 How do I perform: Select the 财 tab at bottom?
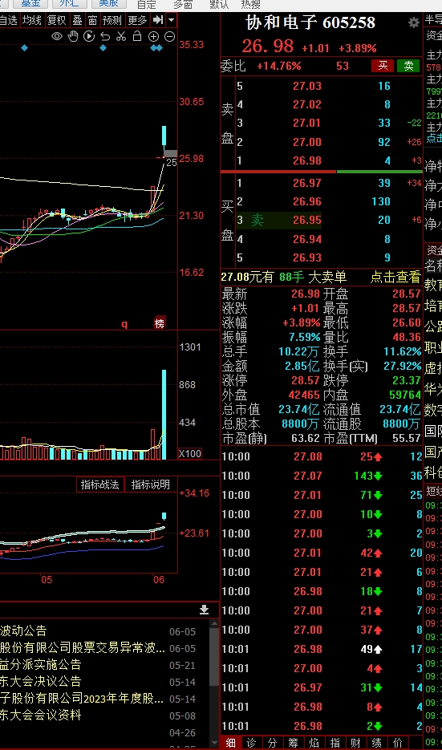pyautogui.click(x=356, y=742)
